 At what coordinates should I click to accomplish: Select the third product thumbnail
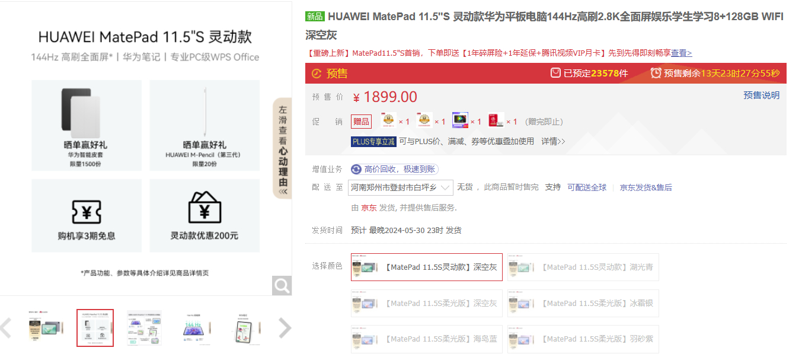point(145,328)
